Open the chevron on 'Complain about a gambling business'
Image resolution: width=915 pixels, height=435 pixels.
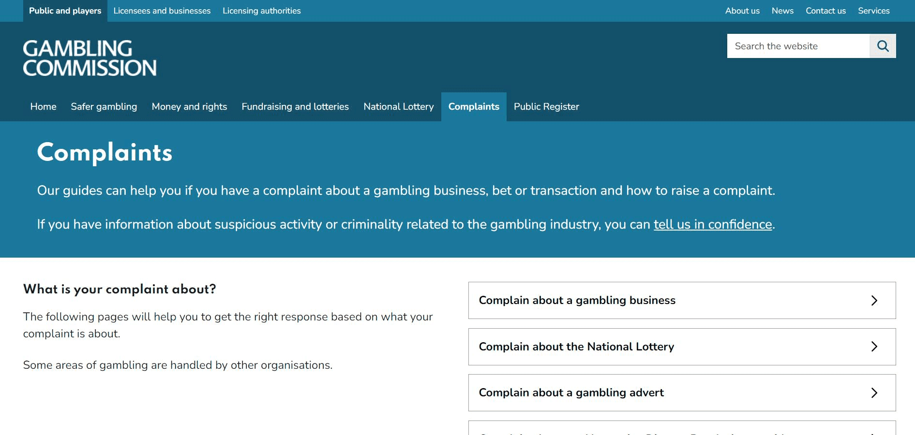point(874,300)
